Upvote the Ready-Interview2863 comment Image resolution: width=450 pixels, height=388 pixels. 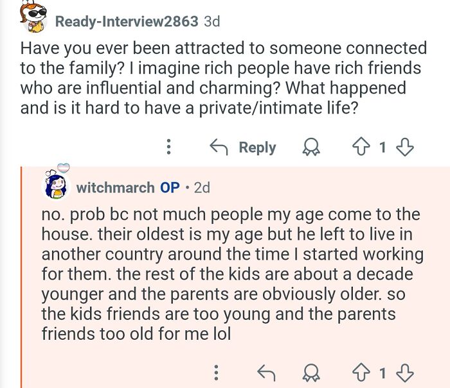pyautogui.click(x=361, y=147)
